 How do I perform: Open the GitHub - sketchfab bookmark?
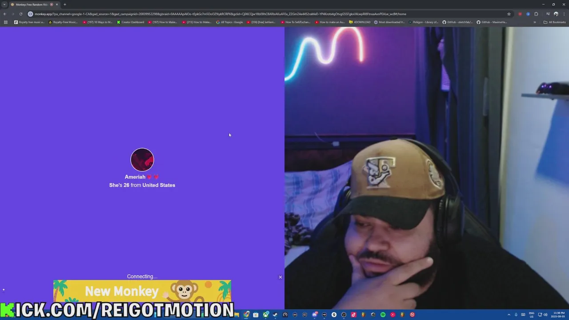coord(457,22)
